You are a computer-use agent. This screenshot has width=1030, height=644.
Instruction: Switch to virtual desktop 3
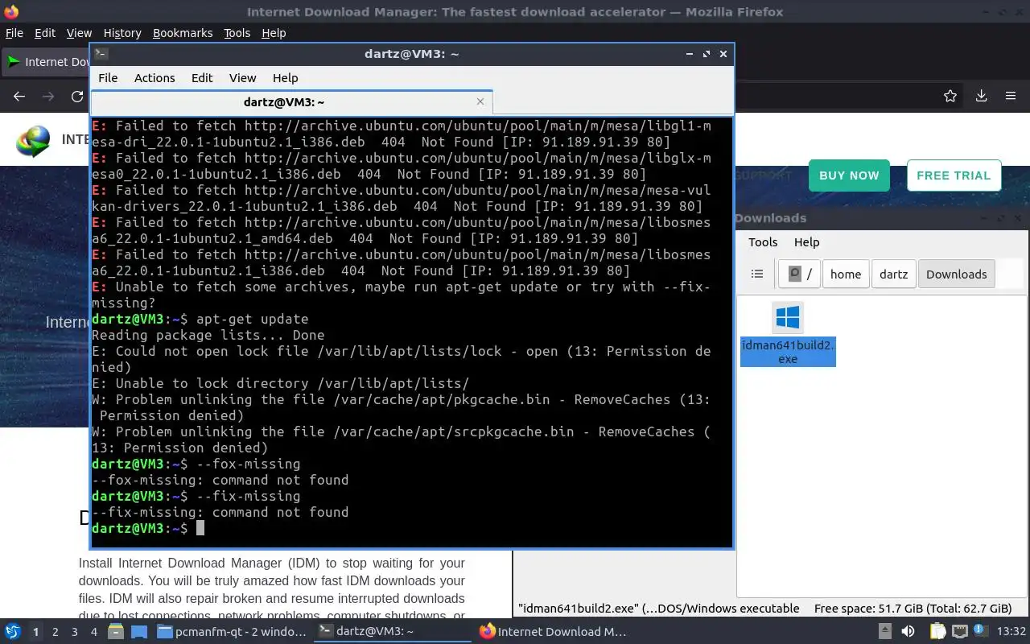click(75, 632)
